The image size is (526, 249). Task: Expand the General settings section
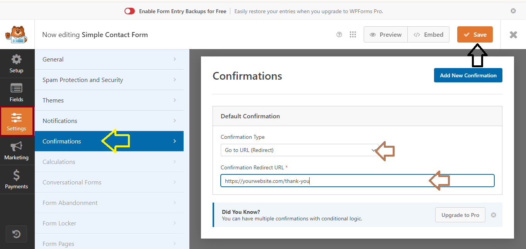(x=109, y=60)
